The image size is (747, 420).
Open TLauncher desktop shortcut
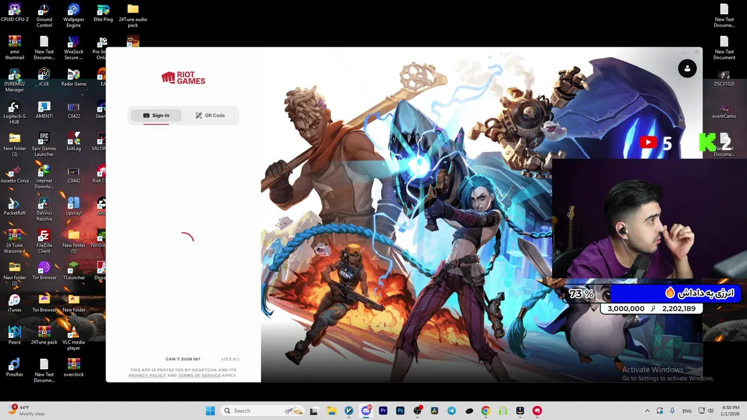tap(74, 271)
